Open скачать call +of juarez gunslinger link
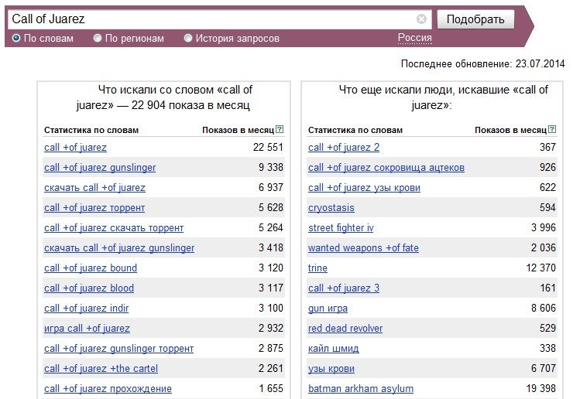The width and height of the screenshot is (573, 399). 119,248
